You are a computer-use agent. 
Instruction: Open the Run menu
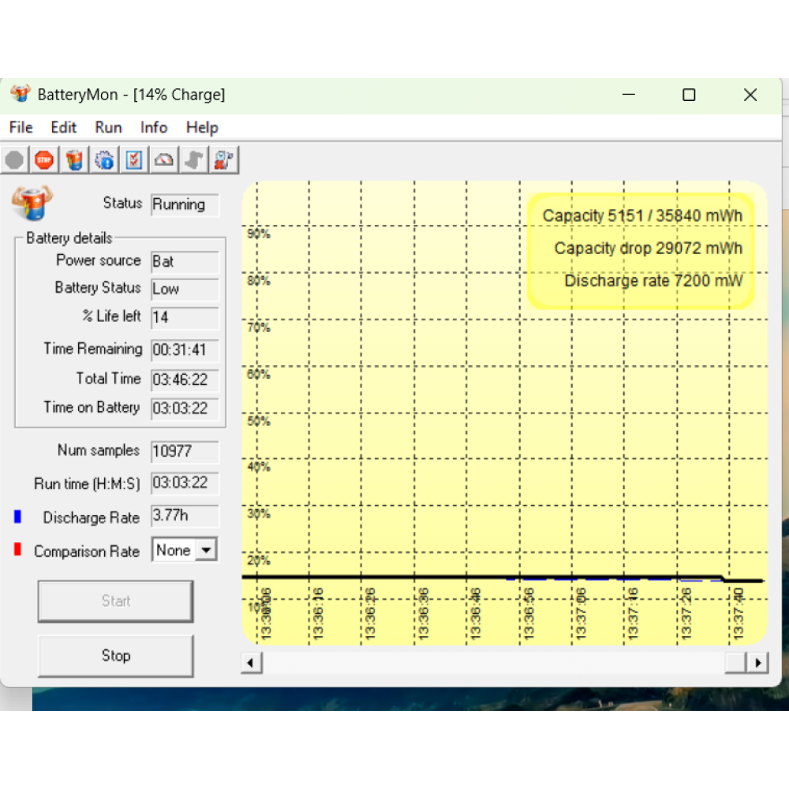(x=108, y=127)
